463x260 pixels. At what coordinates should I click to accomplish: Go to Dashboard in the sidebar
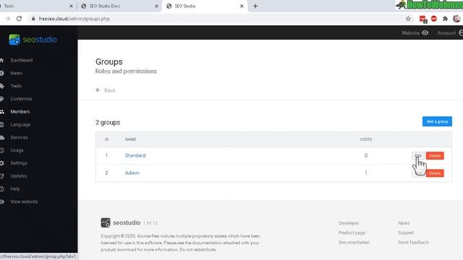tap(21, 60)
